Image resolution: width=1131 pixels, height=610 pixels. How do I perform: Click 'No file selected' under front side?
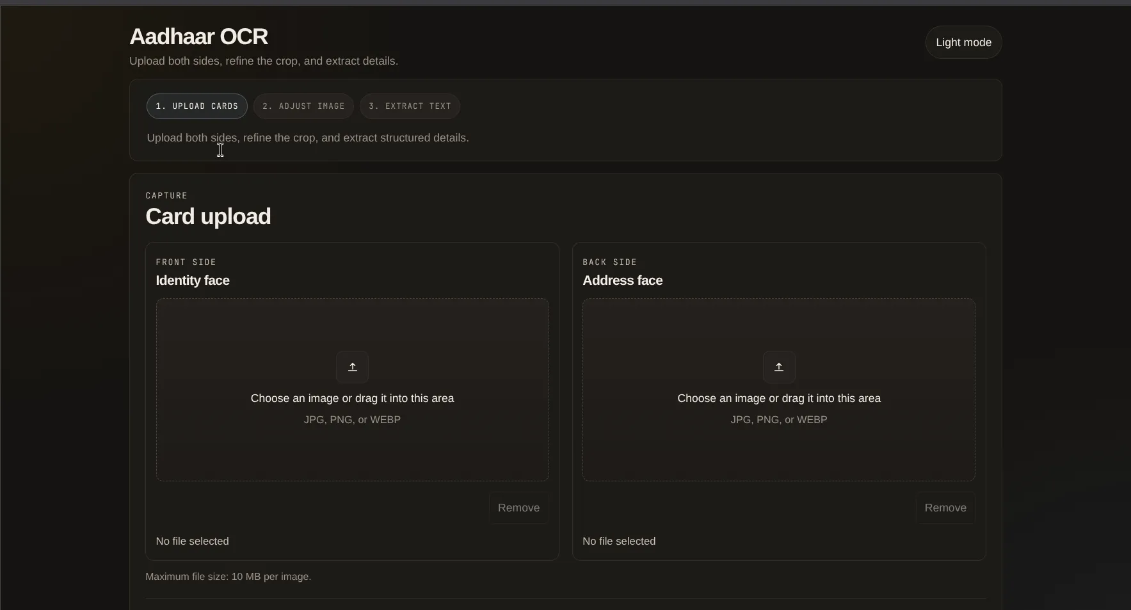point(192,541)
